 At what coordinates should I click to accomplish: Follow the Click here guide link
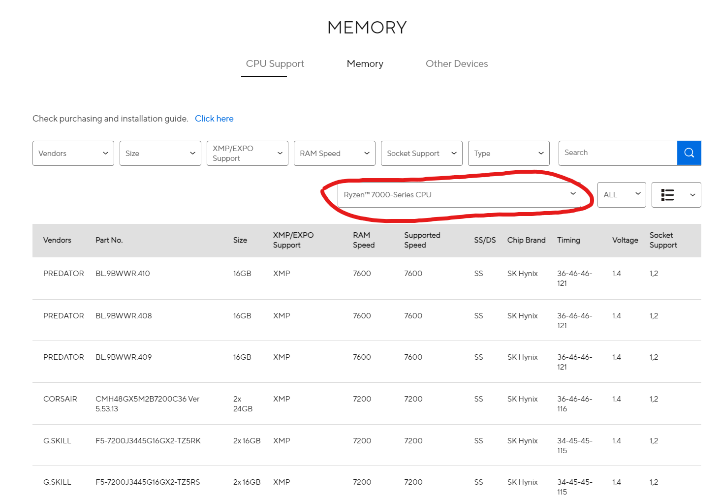click(214, 119)
